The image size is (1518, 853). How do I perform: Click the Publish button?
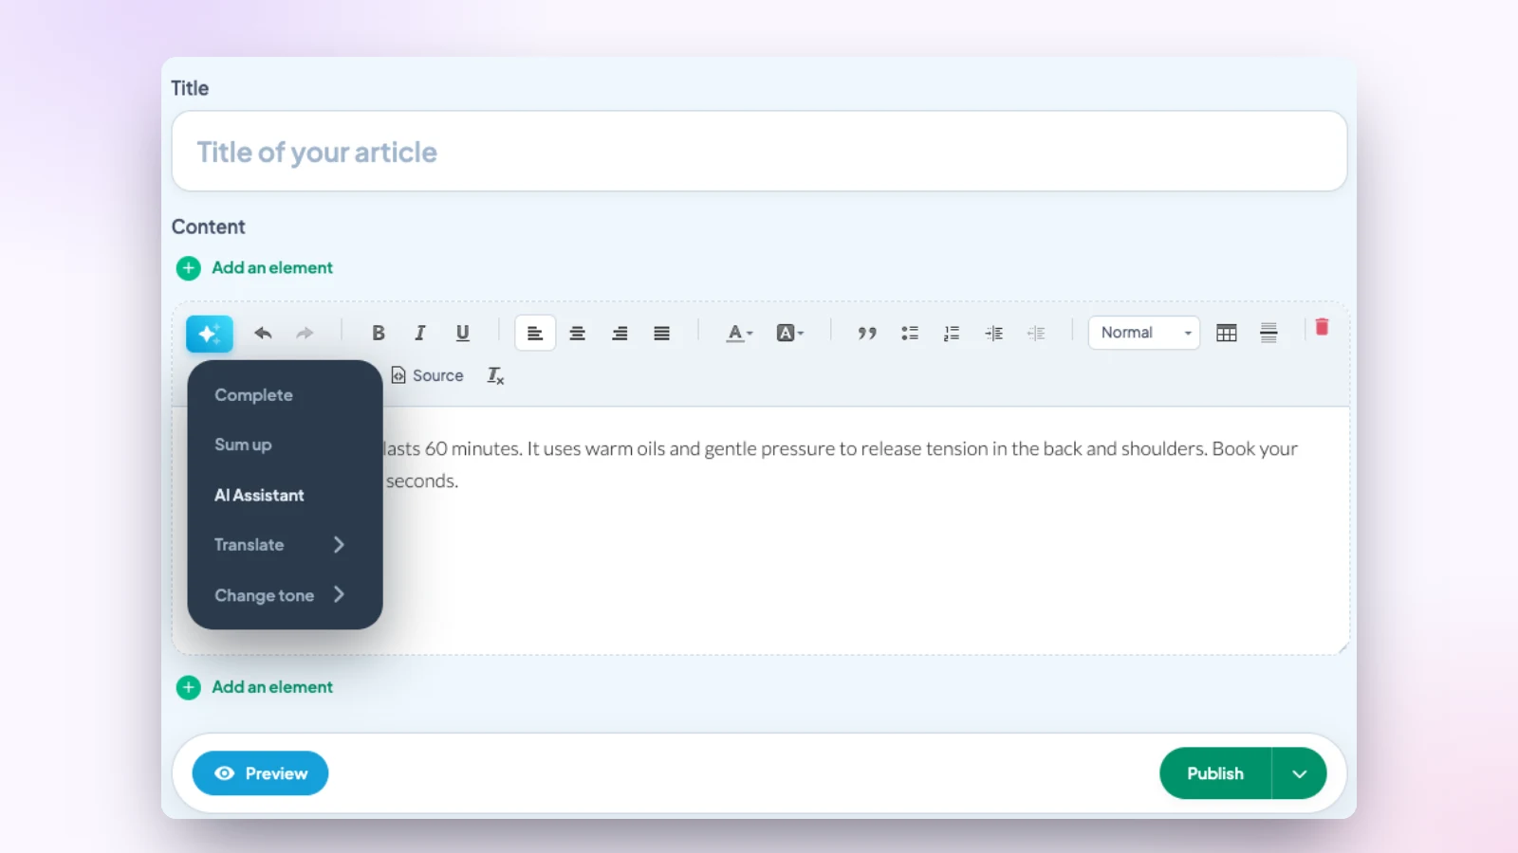click(x=1215, y=773)
